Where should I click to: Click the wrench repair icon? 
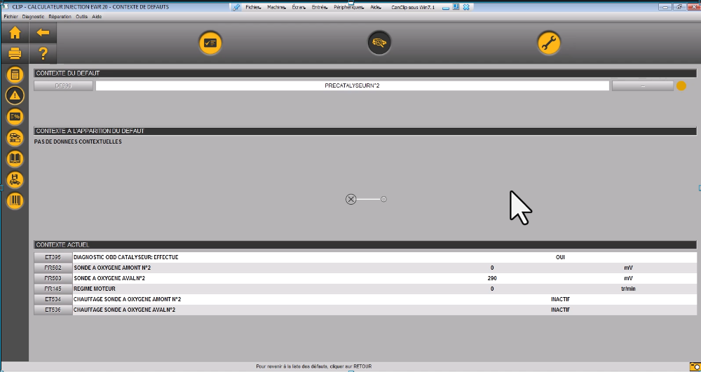pos(549,43)
